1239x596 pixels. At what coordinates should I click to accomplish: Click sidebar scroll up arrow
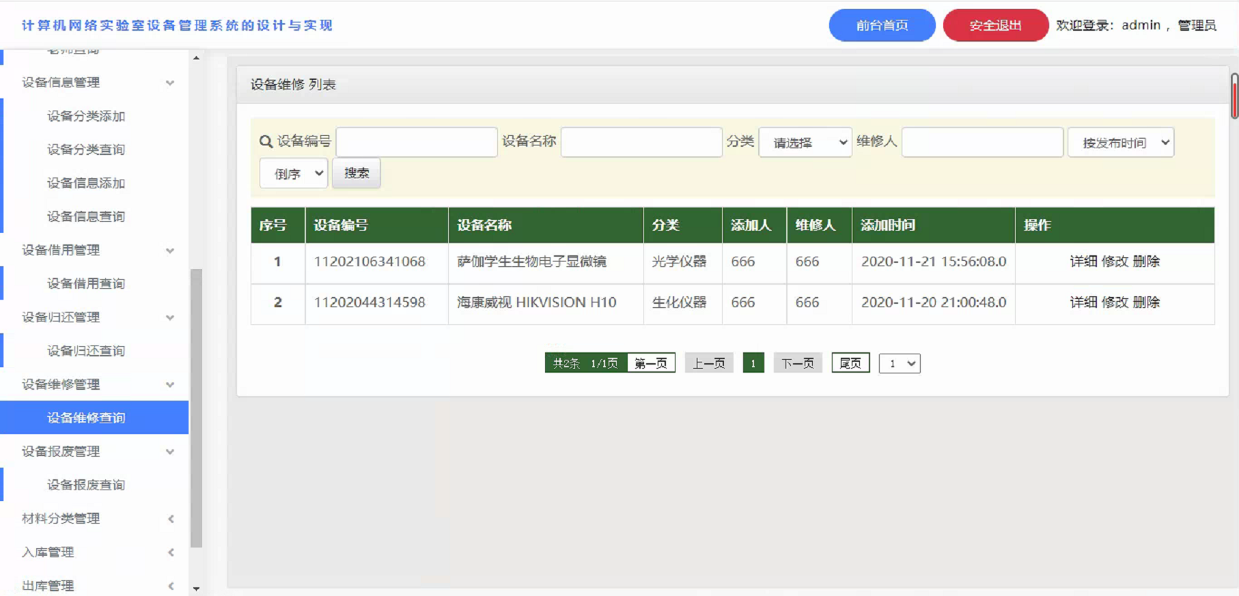coord(196,58)
